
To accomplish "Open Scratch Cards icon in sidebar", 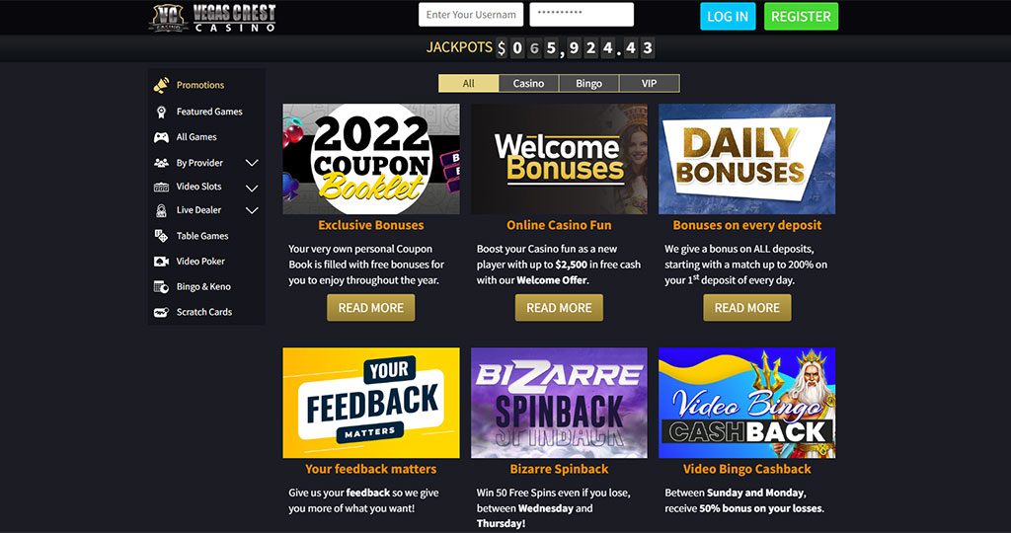I will coord(161,312).
